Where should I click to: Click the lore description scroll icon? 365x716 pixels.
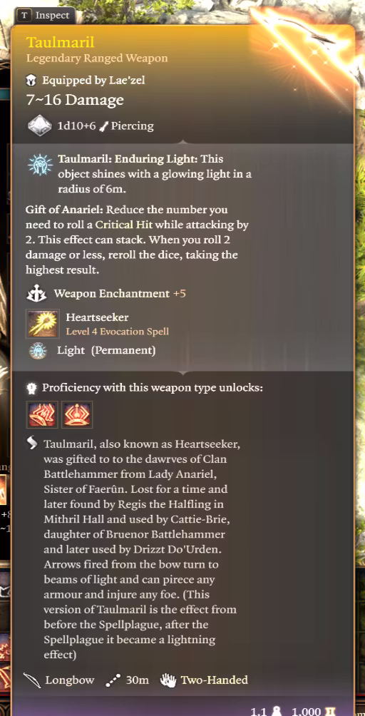[32, 444]
